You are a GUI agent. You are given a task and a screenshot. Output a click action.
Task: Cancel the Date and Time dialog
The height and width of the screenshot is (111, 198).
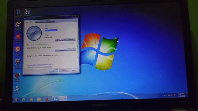click(63, 71)
